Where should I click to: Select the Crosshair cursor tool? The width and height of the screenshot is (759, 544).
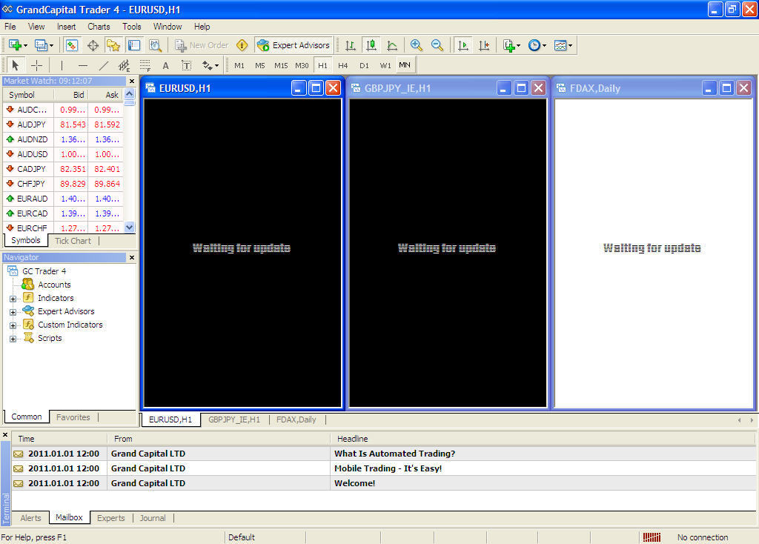point(36,65)
